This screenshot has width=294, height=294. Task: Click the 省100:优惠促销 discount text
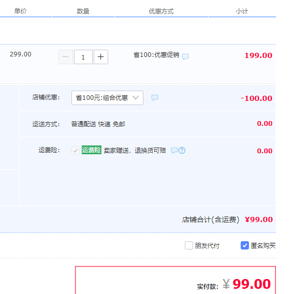(156, 55)
